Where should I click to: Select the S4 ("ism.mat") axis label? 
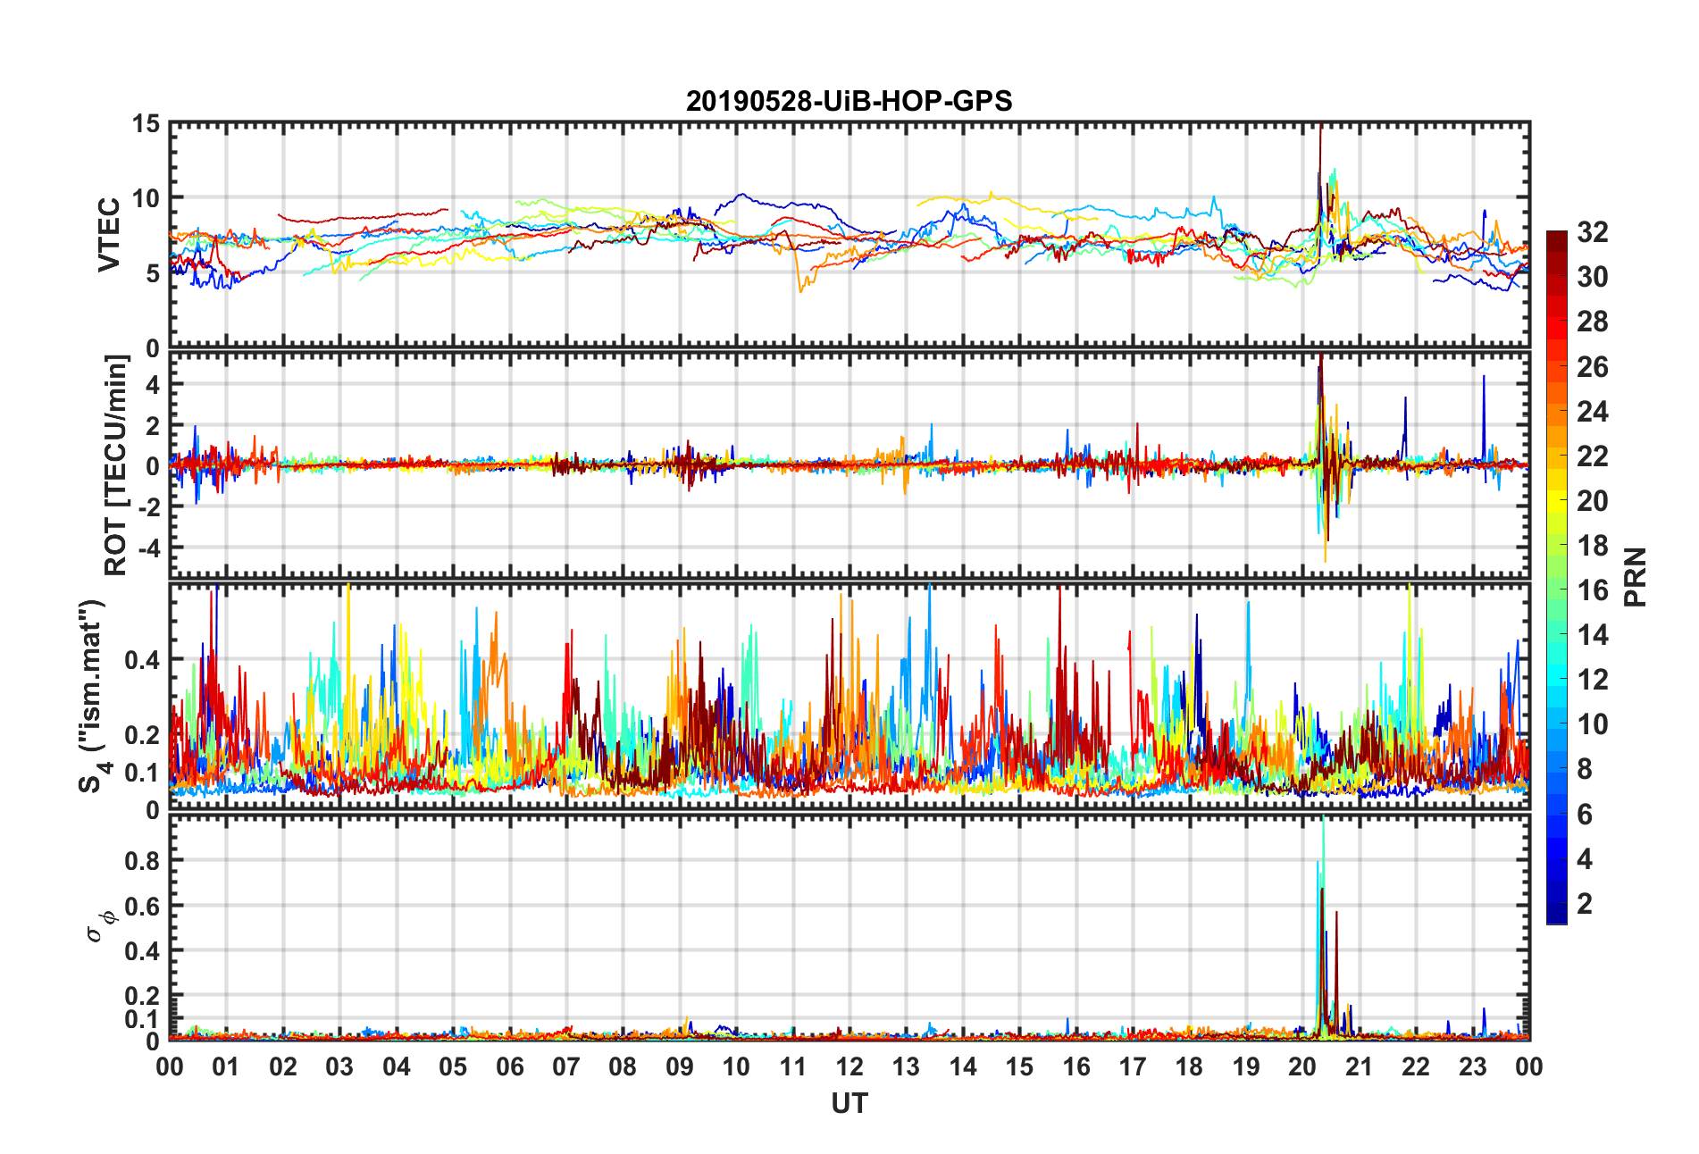pyautogui.click(x=92, y=697)
